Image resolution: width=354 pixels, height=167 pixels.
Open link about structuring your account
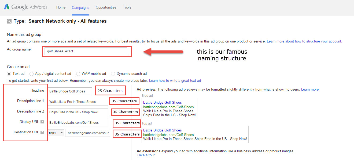[304, 41]
